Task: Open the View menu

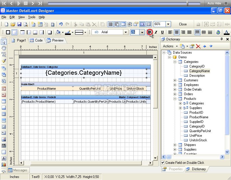Action: coord(21,17)
